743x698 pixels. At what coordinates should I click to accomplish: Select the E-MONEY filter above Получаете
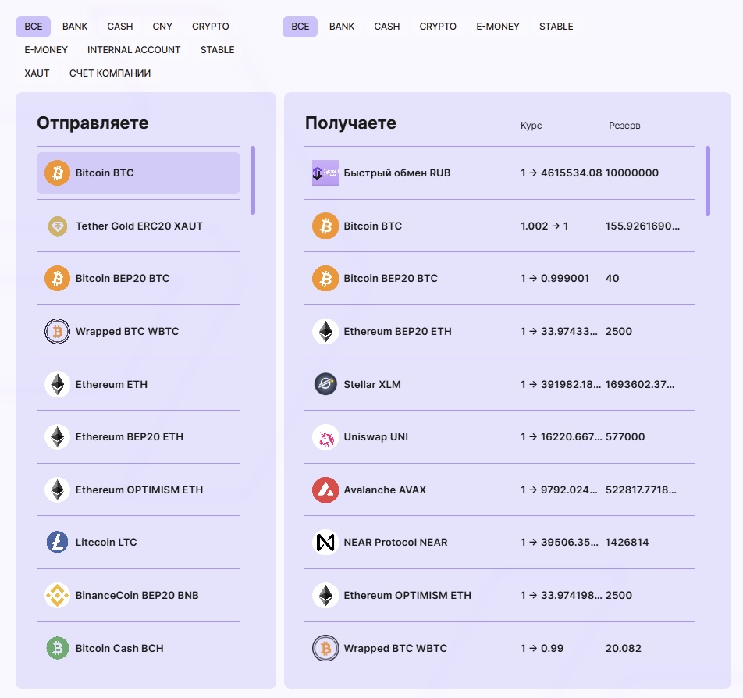click(498, 27)
